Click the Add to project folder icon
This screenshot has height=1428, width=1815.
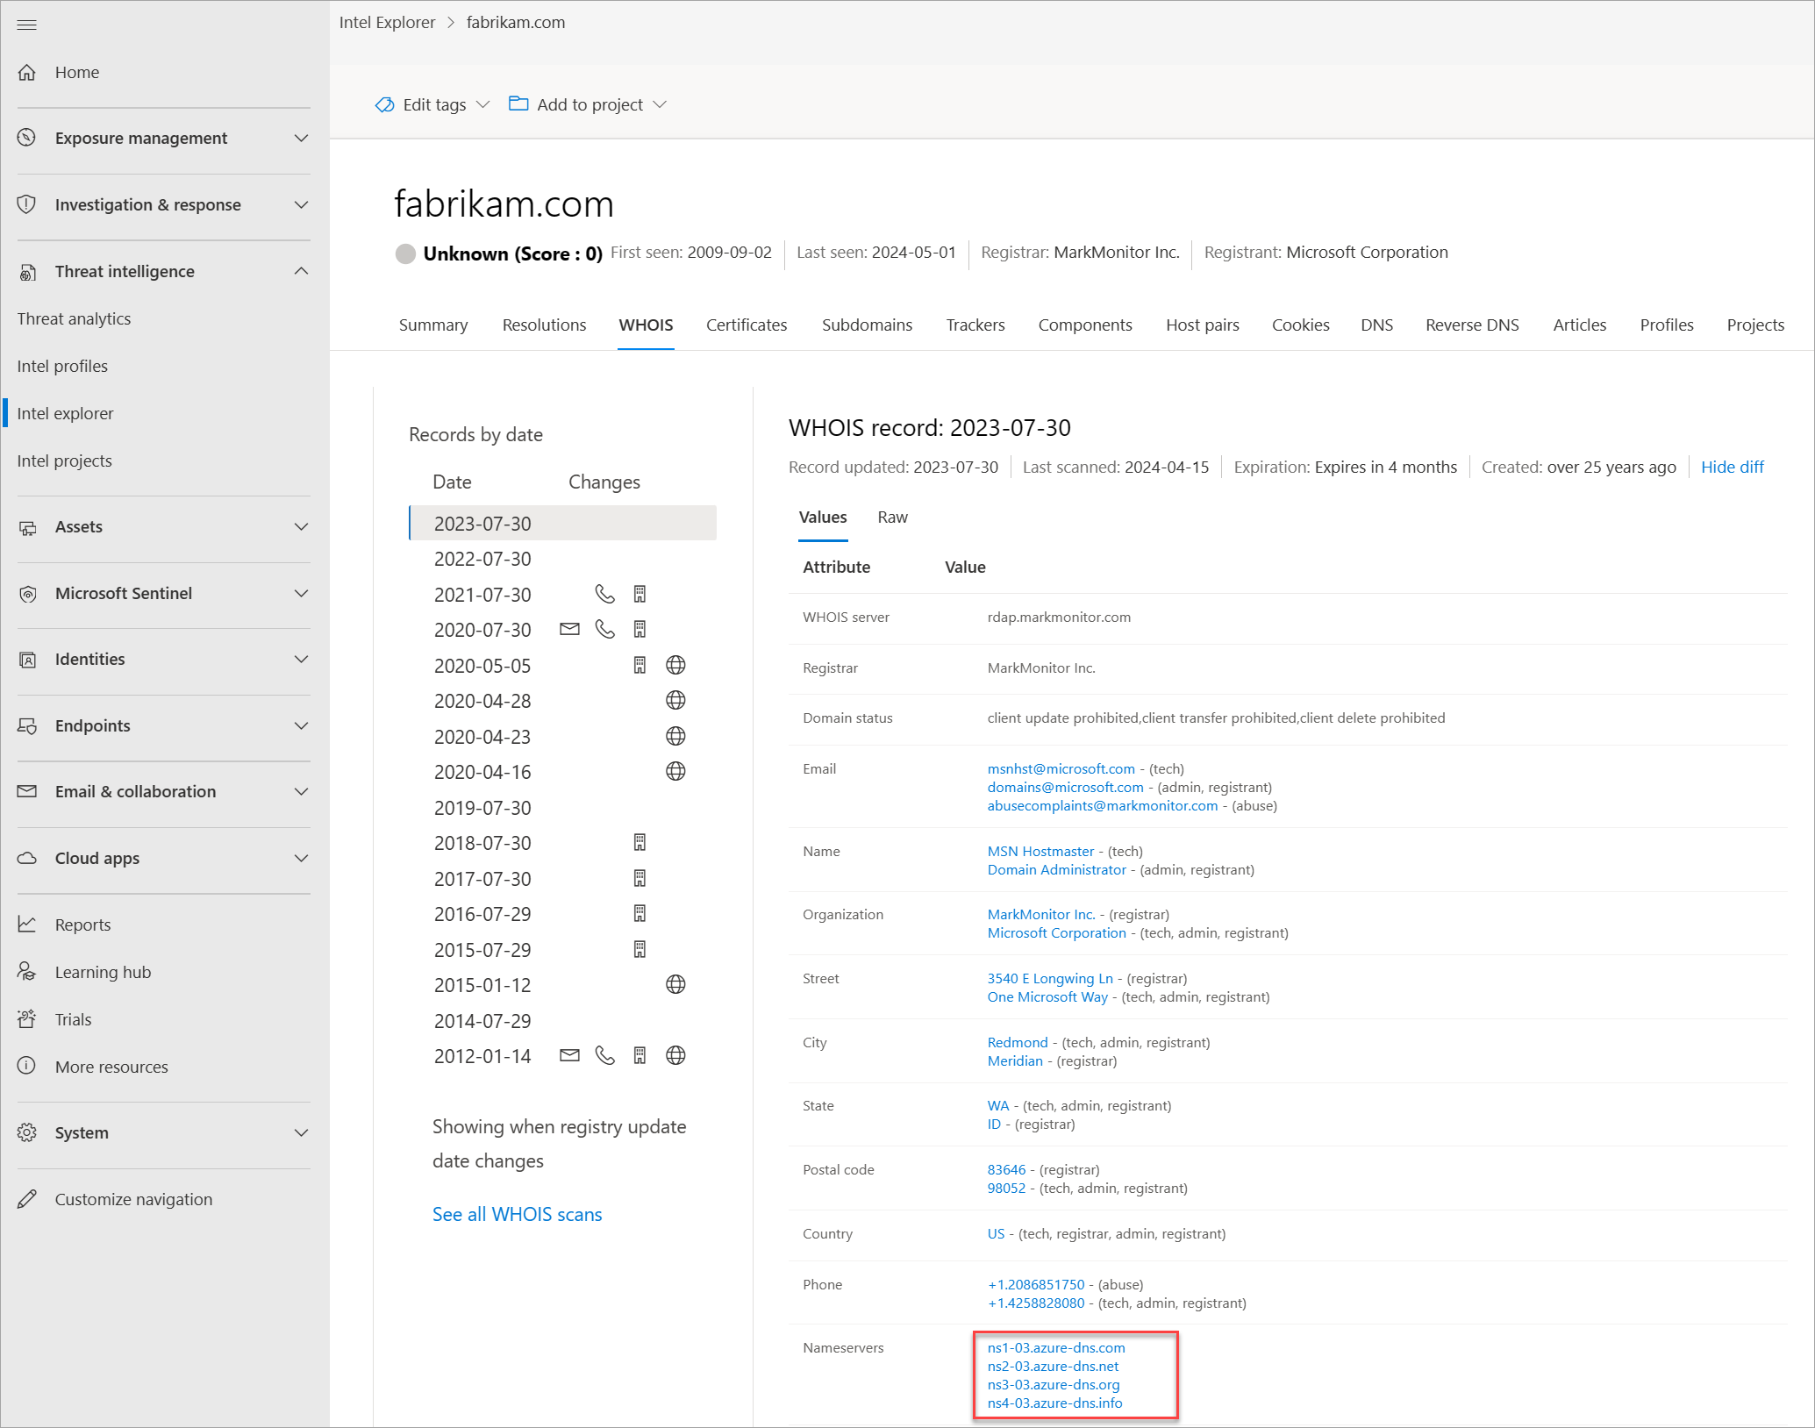click(518, 104)
